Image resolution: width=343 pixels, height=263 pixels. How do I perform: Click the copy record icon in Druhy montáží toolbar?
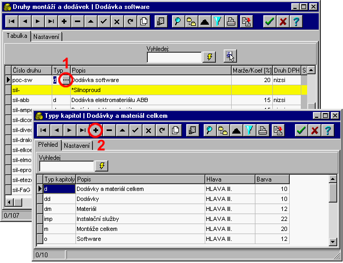(x=143, y=22)
